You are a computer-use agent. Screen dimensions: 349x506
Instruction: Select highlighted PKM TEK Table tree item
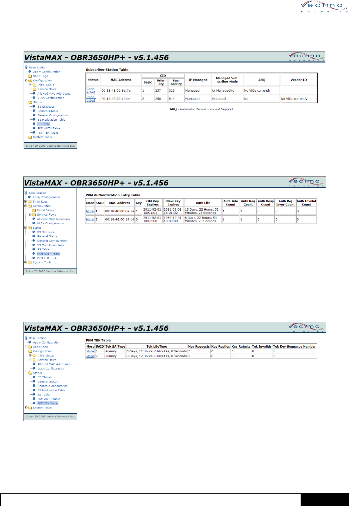click(48, 403)
